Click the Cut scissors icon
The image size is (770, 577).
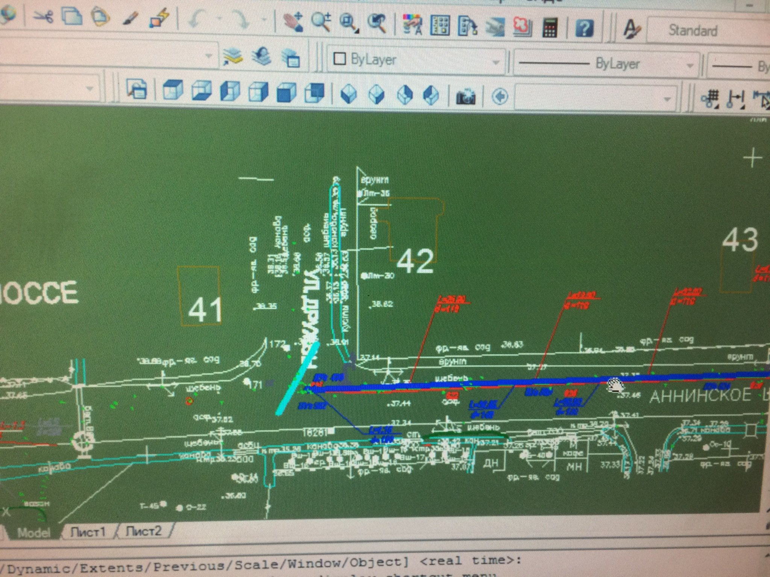coord(44,17)
